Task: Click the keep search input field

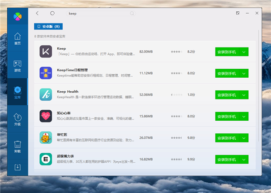Action: tap(97, 14)
